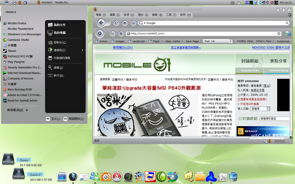Open the trash bin in dock
The width and height of the screenshot is (295, 184).
(233, 177)
